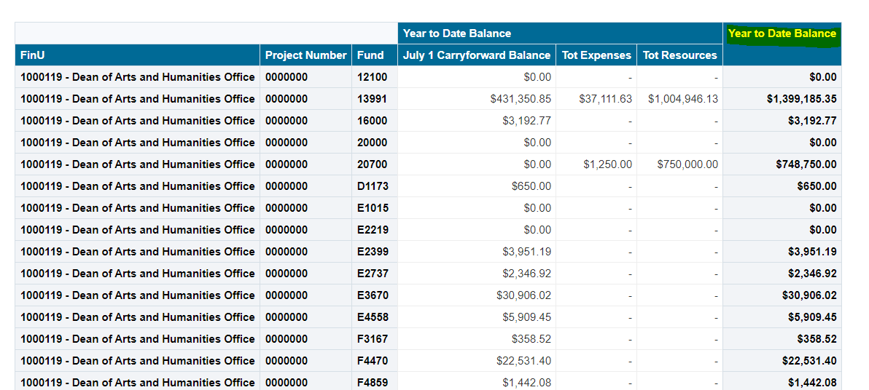Image resolution: width=869 pixels, height=390 pixels.
Task: Select July 1 Carryforward Balance header
Action: click(477, 55)
